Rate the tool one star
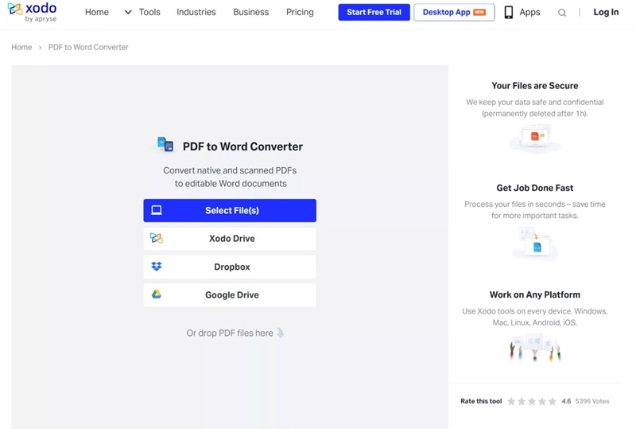636x429 pixels. [511, 401]
